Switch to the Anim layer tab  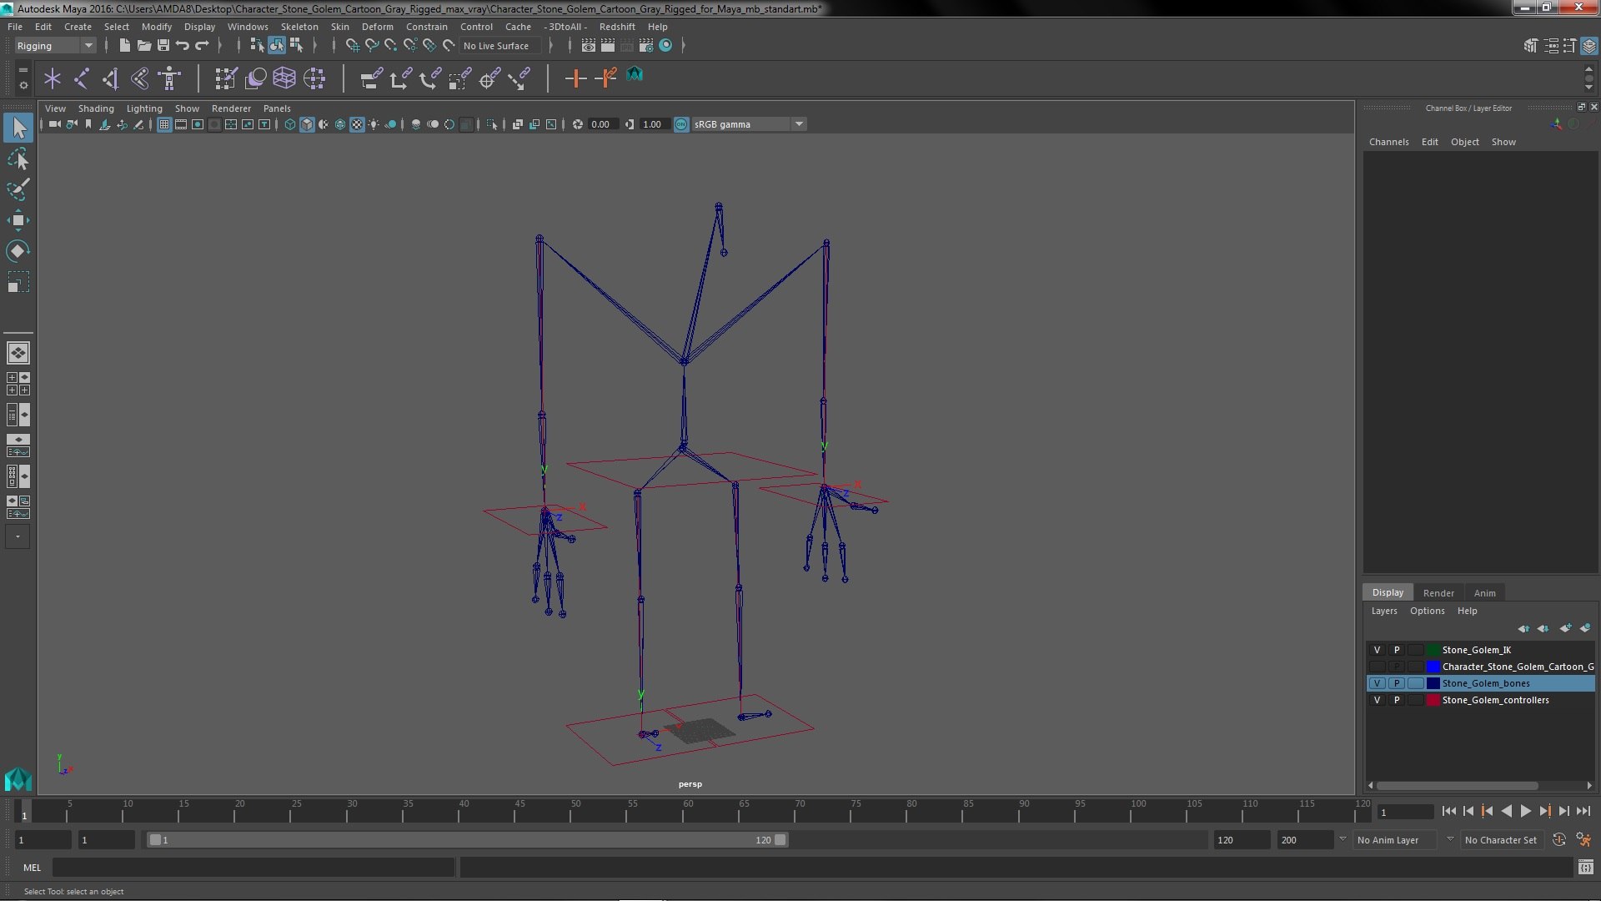point(1484,593)
